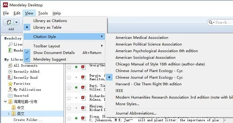Select the checked Chinese Journal of Plant Ecology style
This screenshot has height=123, width=233.
pos(169,77)
